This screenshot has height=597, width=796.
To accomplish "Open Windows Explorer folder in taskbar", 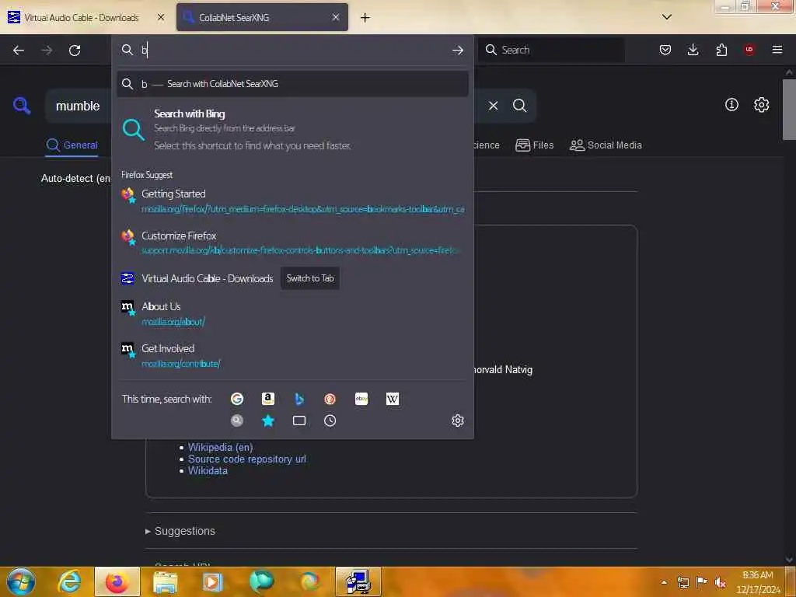I will pyautogui.click(x=165, y=582).
